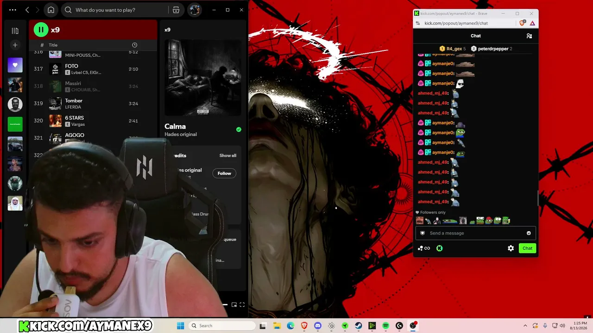593x333 pixels.
Task: Click the Send a message chat field
Action: point(475,233)
